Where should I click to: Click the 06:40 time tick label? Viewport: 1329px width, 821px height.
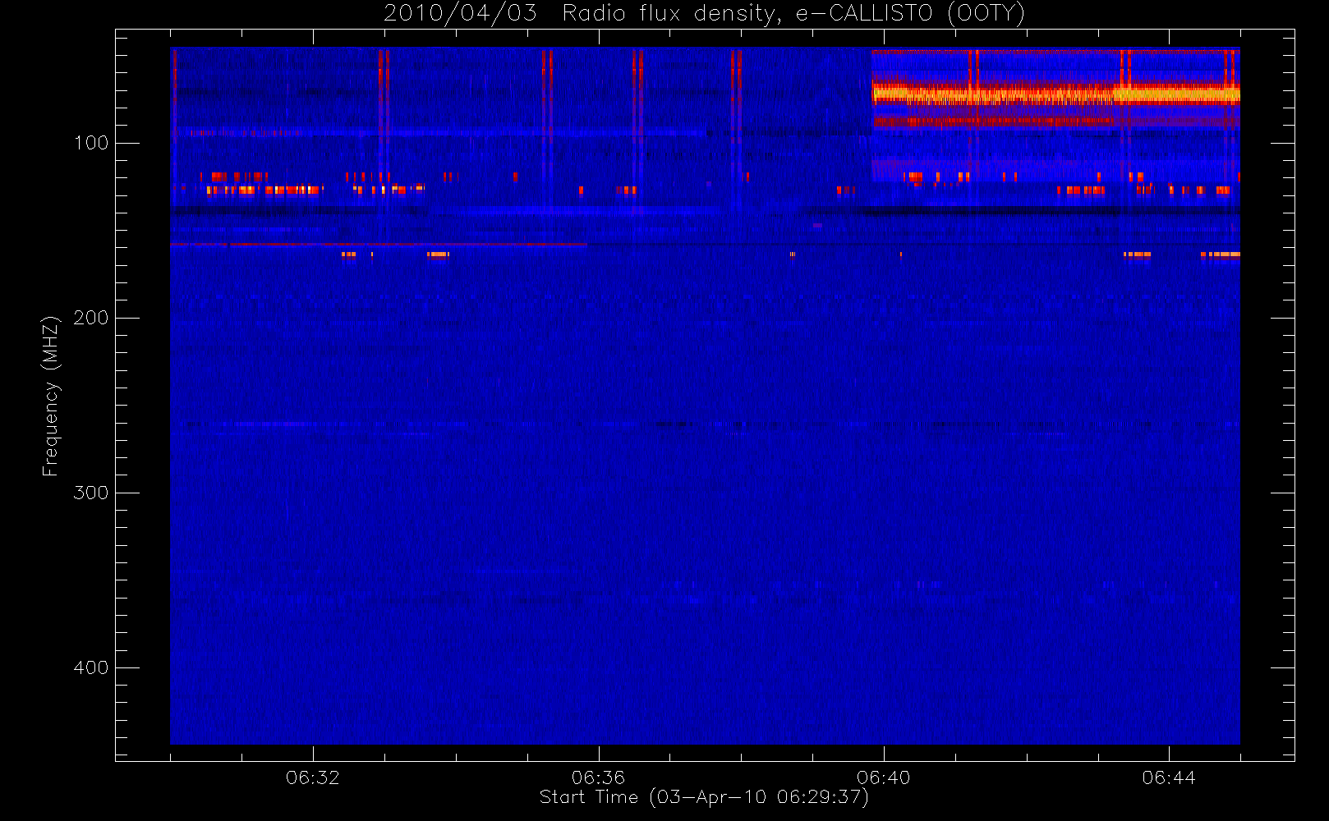click(x=883, y=777)
